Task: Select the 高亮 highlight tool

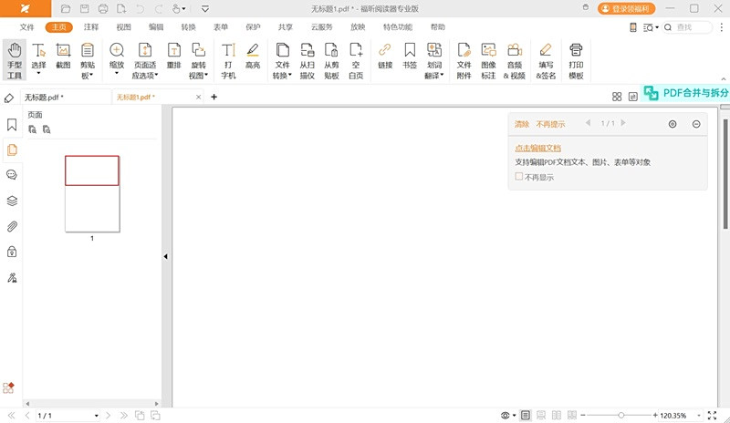Action: click(x=253, y=56)
